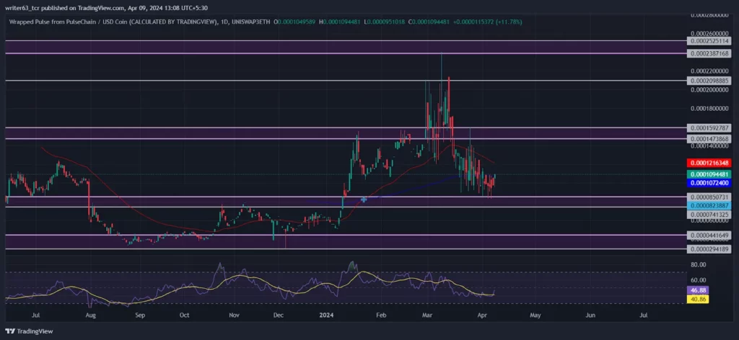739x340 pixels.
Task: Select the 0.0001592787 price label
Action: click(709, 127)
